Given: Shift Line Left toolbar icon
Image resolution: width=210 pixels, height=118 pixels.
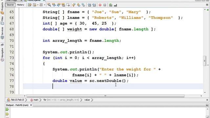Looking at the screenshot, I should [89, 5].
